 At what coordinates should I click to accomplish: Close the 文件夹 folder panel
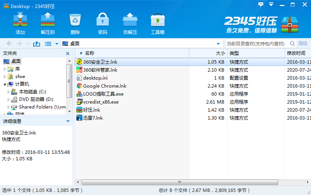pyautogui.click(x=68, y=53)
